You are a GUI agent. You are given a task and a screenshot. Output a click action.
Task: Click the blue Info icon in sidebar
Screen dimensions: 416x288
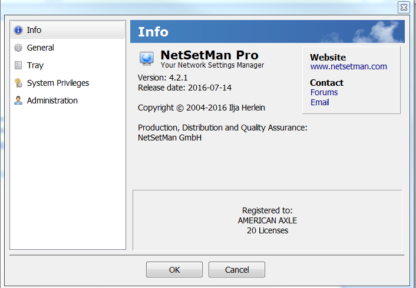(x=18, y=30)
